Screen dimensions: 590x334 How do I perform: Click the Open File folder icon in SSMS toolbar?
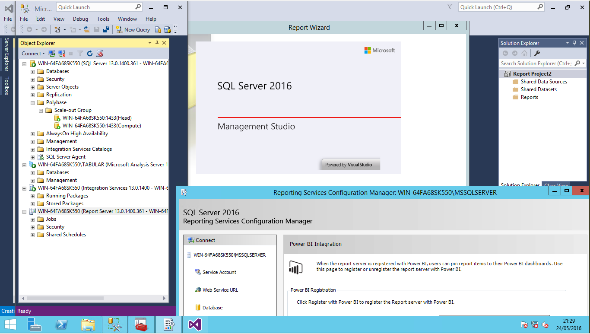[87, 29]
